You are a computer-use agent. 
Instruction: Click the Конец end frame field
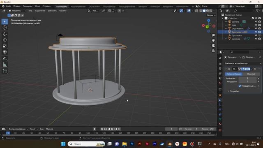tap(208, 129)
